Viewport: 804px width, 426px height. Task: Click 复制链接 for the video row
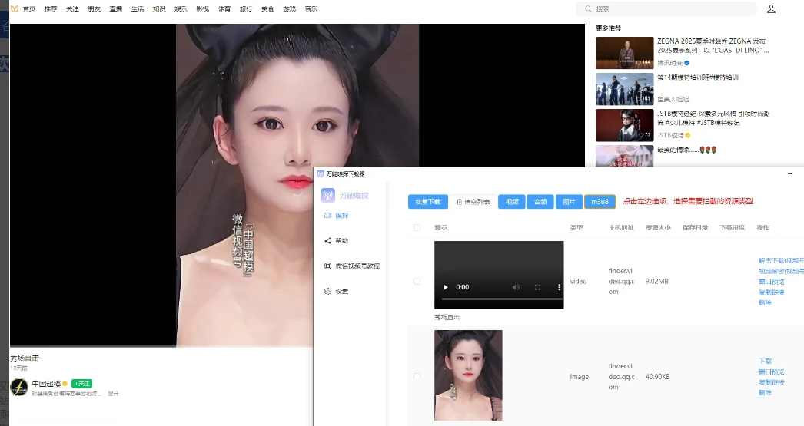772,292
